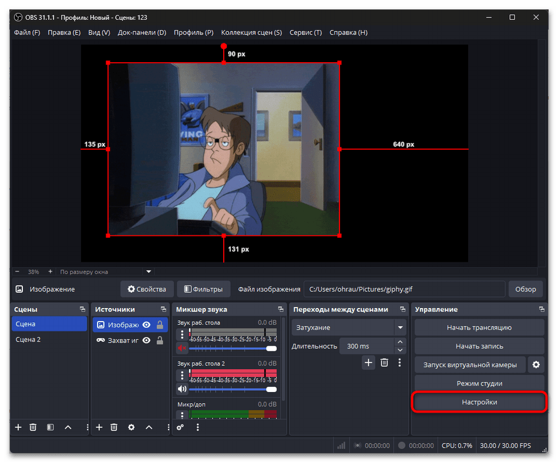Add a scene transition with plus icon
This screenshot has width=558, height=463.
pos(368,363)
